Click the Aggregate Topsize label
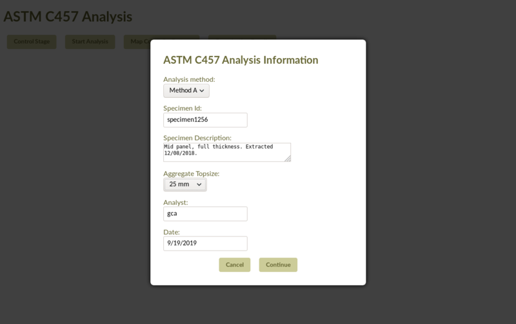The image size is (516, 324). pos(191,173)
